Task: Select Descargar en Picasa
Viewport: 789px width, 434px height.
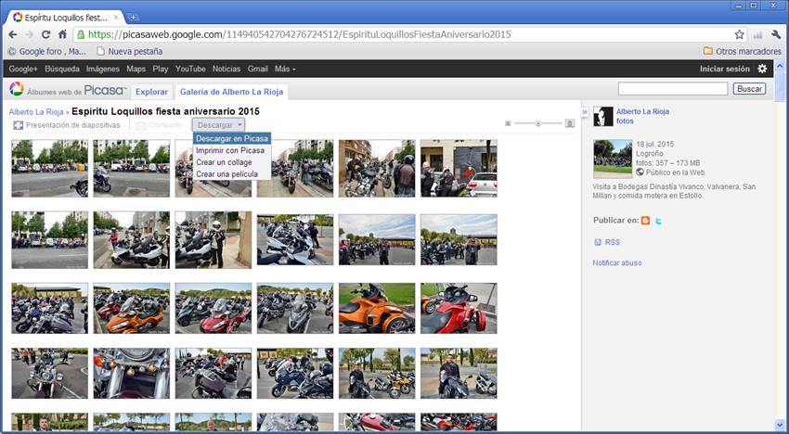Action: (232, 138)
